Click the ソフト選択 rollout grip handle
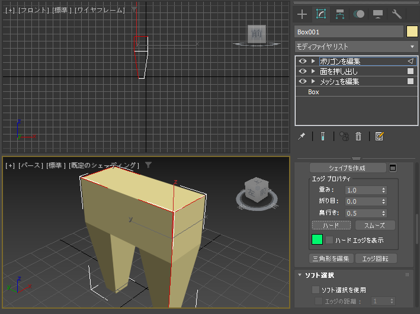 click(x=407, y=275)
